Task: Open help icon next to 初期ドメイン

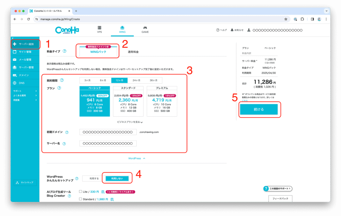Action: pos(67,132)
